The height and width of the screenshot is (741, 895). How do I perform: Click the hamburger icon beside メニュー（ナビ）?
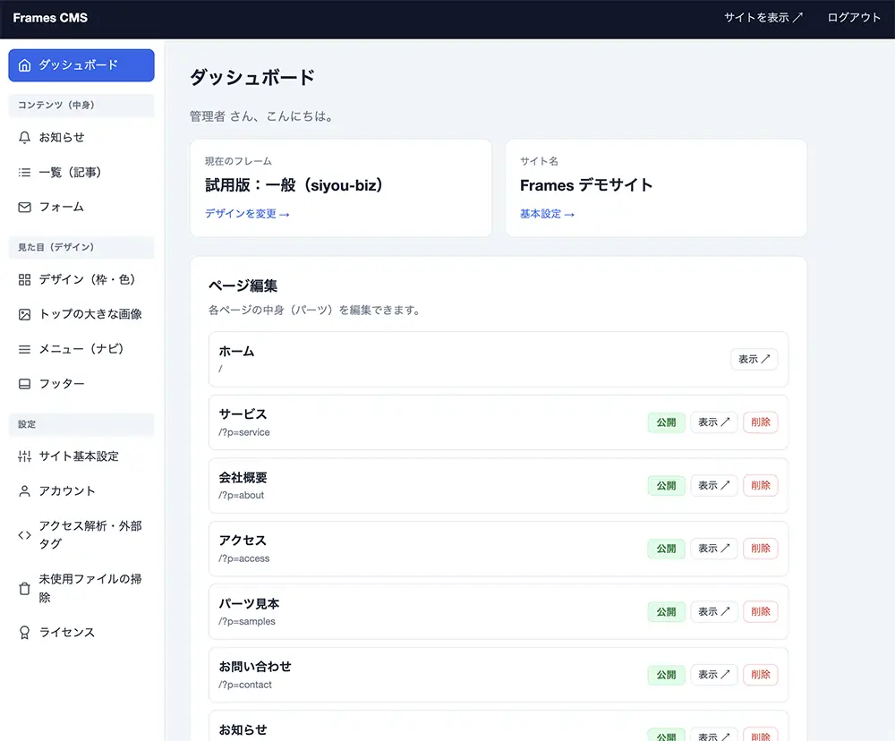24,349
